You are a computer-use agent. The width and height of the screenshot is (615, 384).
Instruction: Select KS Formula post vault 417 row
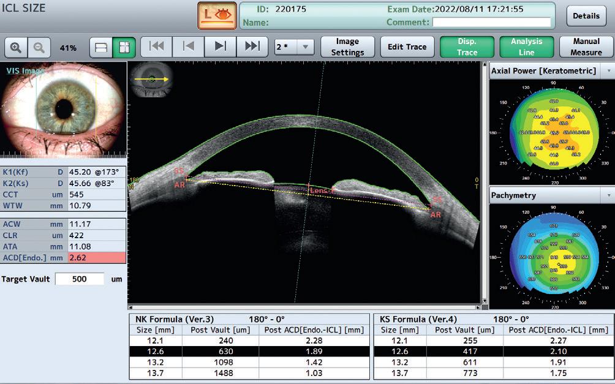pos(494,352)
